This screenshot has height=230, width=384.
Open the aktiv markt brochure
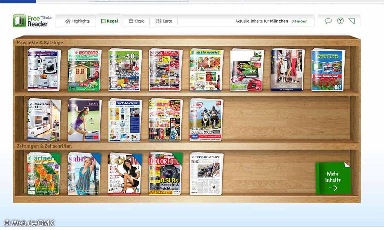[206, 70]
